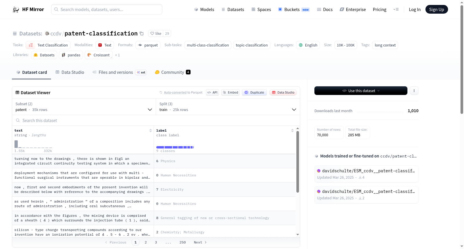Open the Files and versions tab
Screen dimensions: 464x249
pyautogui.click(x=119, y=72)
